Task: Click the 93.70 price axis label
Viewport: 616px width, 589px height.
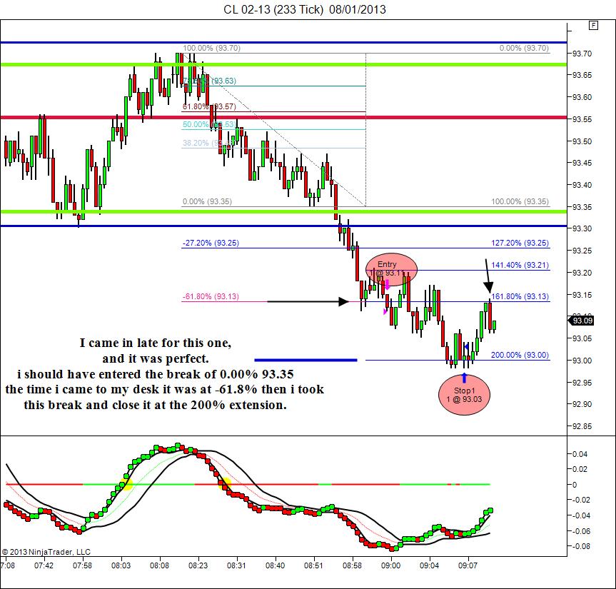Action: pos(582,54)
